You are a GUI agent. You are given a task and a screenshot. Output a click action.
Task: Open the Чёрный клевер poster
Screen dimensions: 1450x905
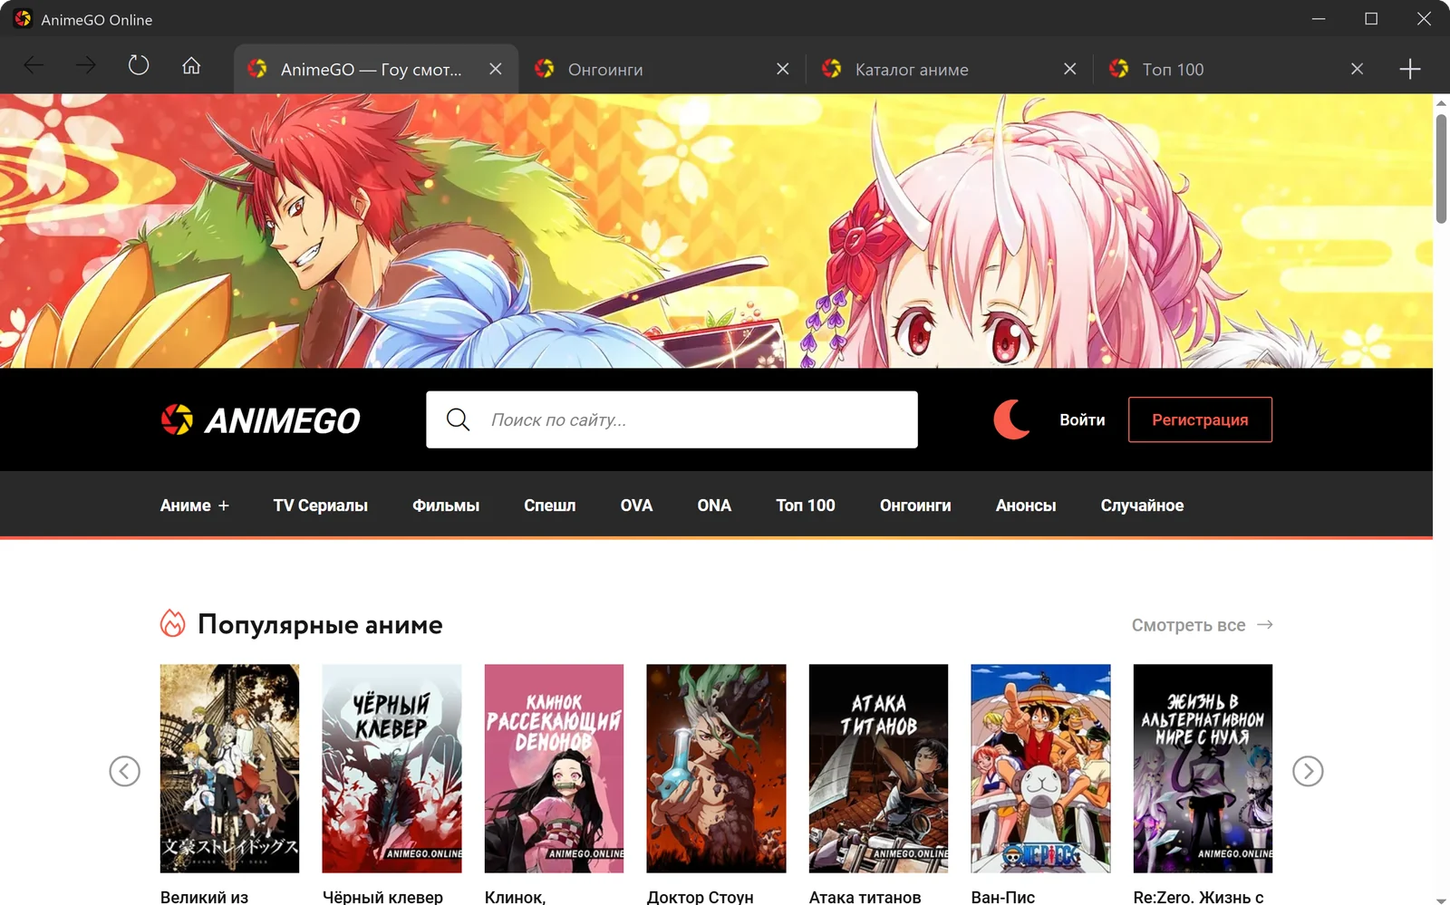click(x=391, y=768)
